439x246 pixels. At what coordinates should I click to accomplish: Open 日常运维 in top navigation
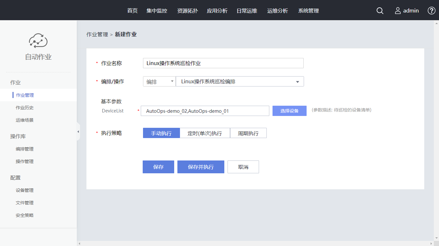pyautogui.click(x=247, y=11)
